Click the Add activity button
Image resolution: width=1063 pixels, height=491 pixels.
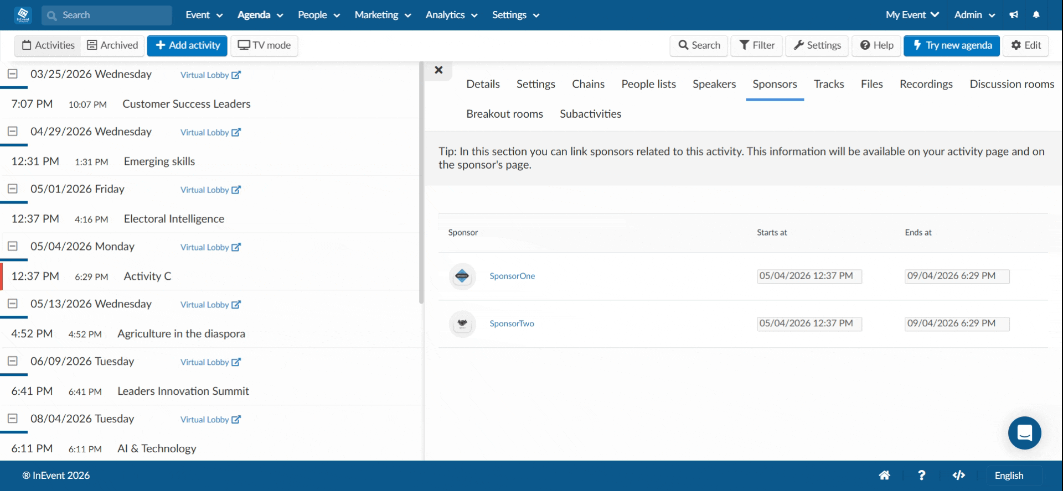tap(188, 45)
